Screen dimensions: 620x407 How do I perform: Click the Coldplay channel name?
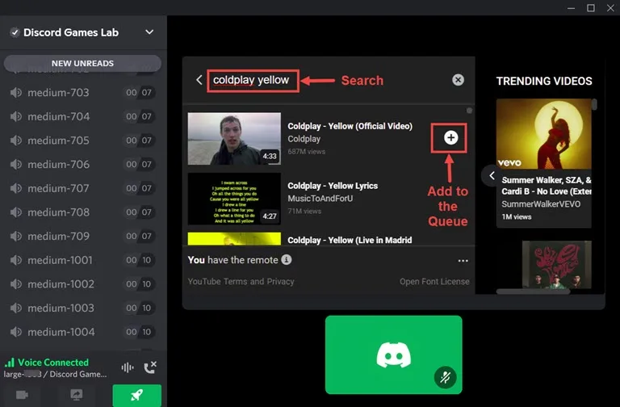304,139
